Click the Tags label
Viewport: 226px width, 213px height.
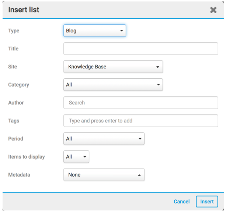pyautogui.click(x=14, y=121)
